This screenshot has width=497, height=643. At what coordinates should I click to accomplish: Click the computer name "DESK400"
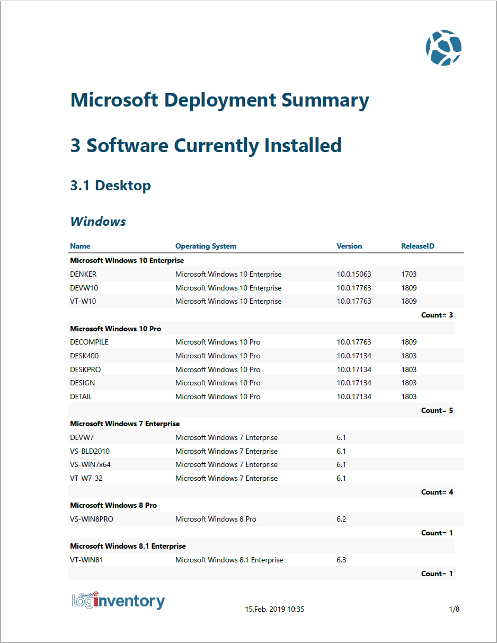click(x=84, y=356)
